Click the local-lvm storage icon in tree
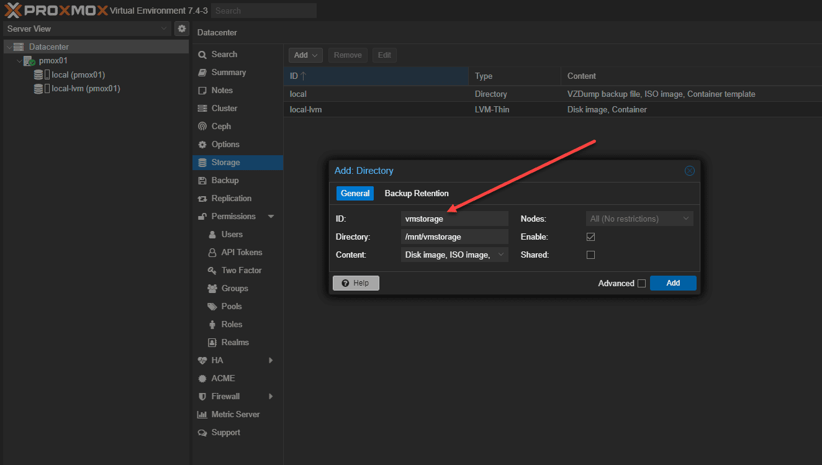Screen dimensions: 822x465 [x=38, y=89]
